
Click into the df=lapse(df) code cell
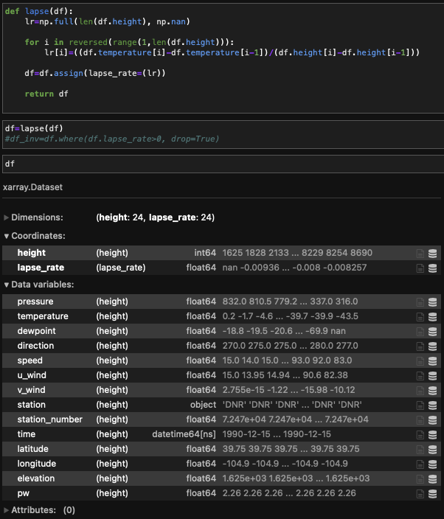coord(223,134)
